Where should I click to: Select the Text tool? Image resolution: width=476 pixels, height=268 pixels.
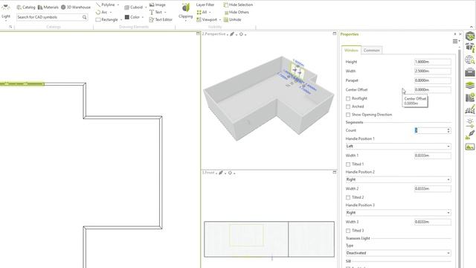158,12
